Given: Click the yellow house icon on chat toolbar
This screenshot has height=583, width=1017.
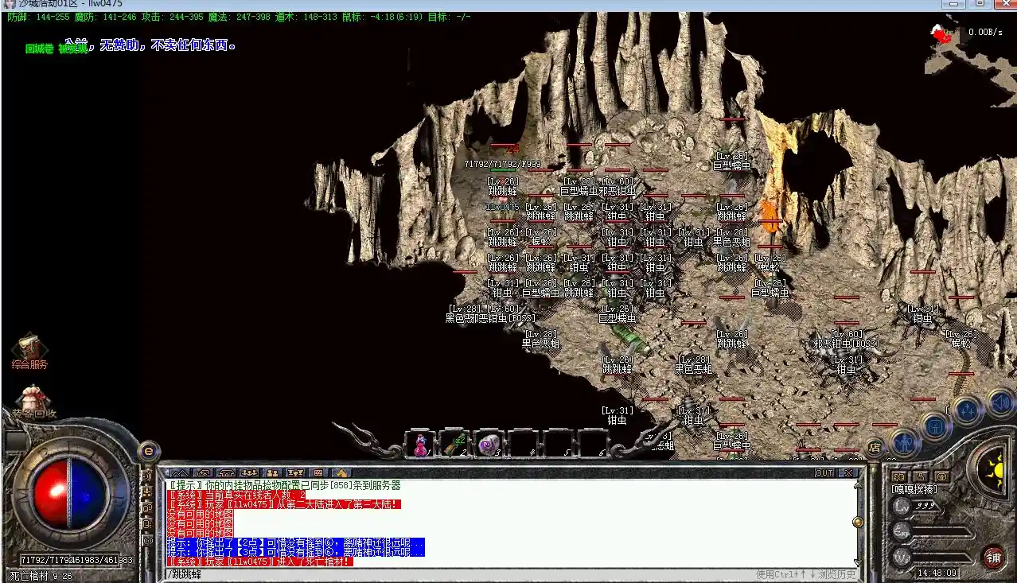Looking at the screenshot, I should pos(341,472).
